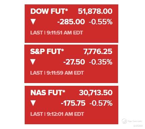This screenshot has width=145, height=129.
Task: Open the S&P FUT* ticker label
Action: tap(47, 51)
